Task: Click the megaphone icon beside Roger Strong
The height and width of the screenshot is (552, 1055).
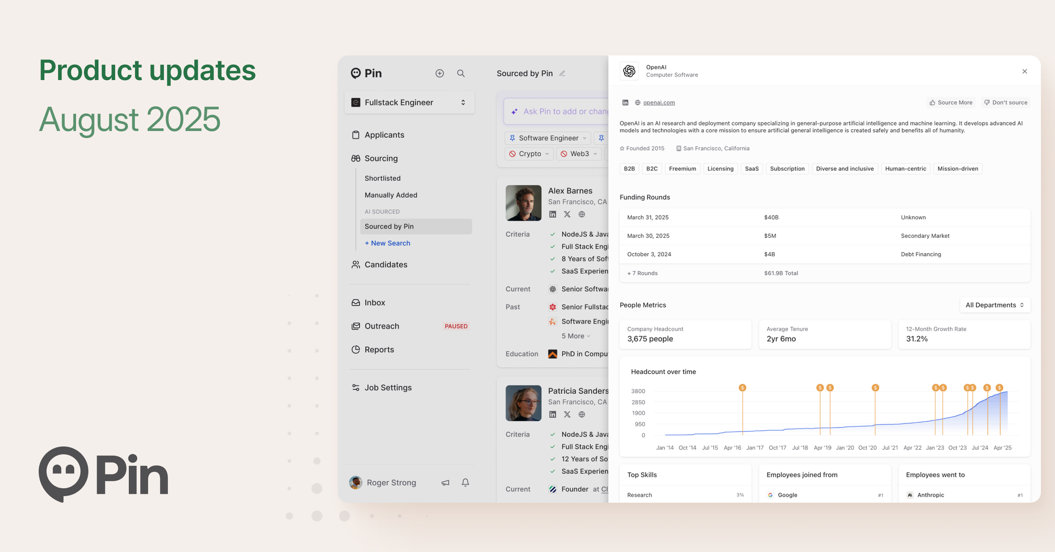Action: (445, 482)
